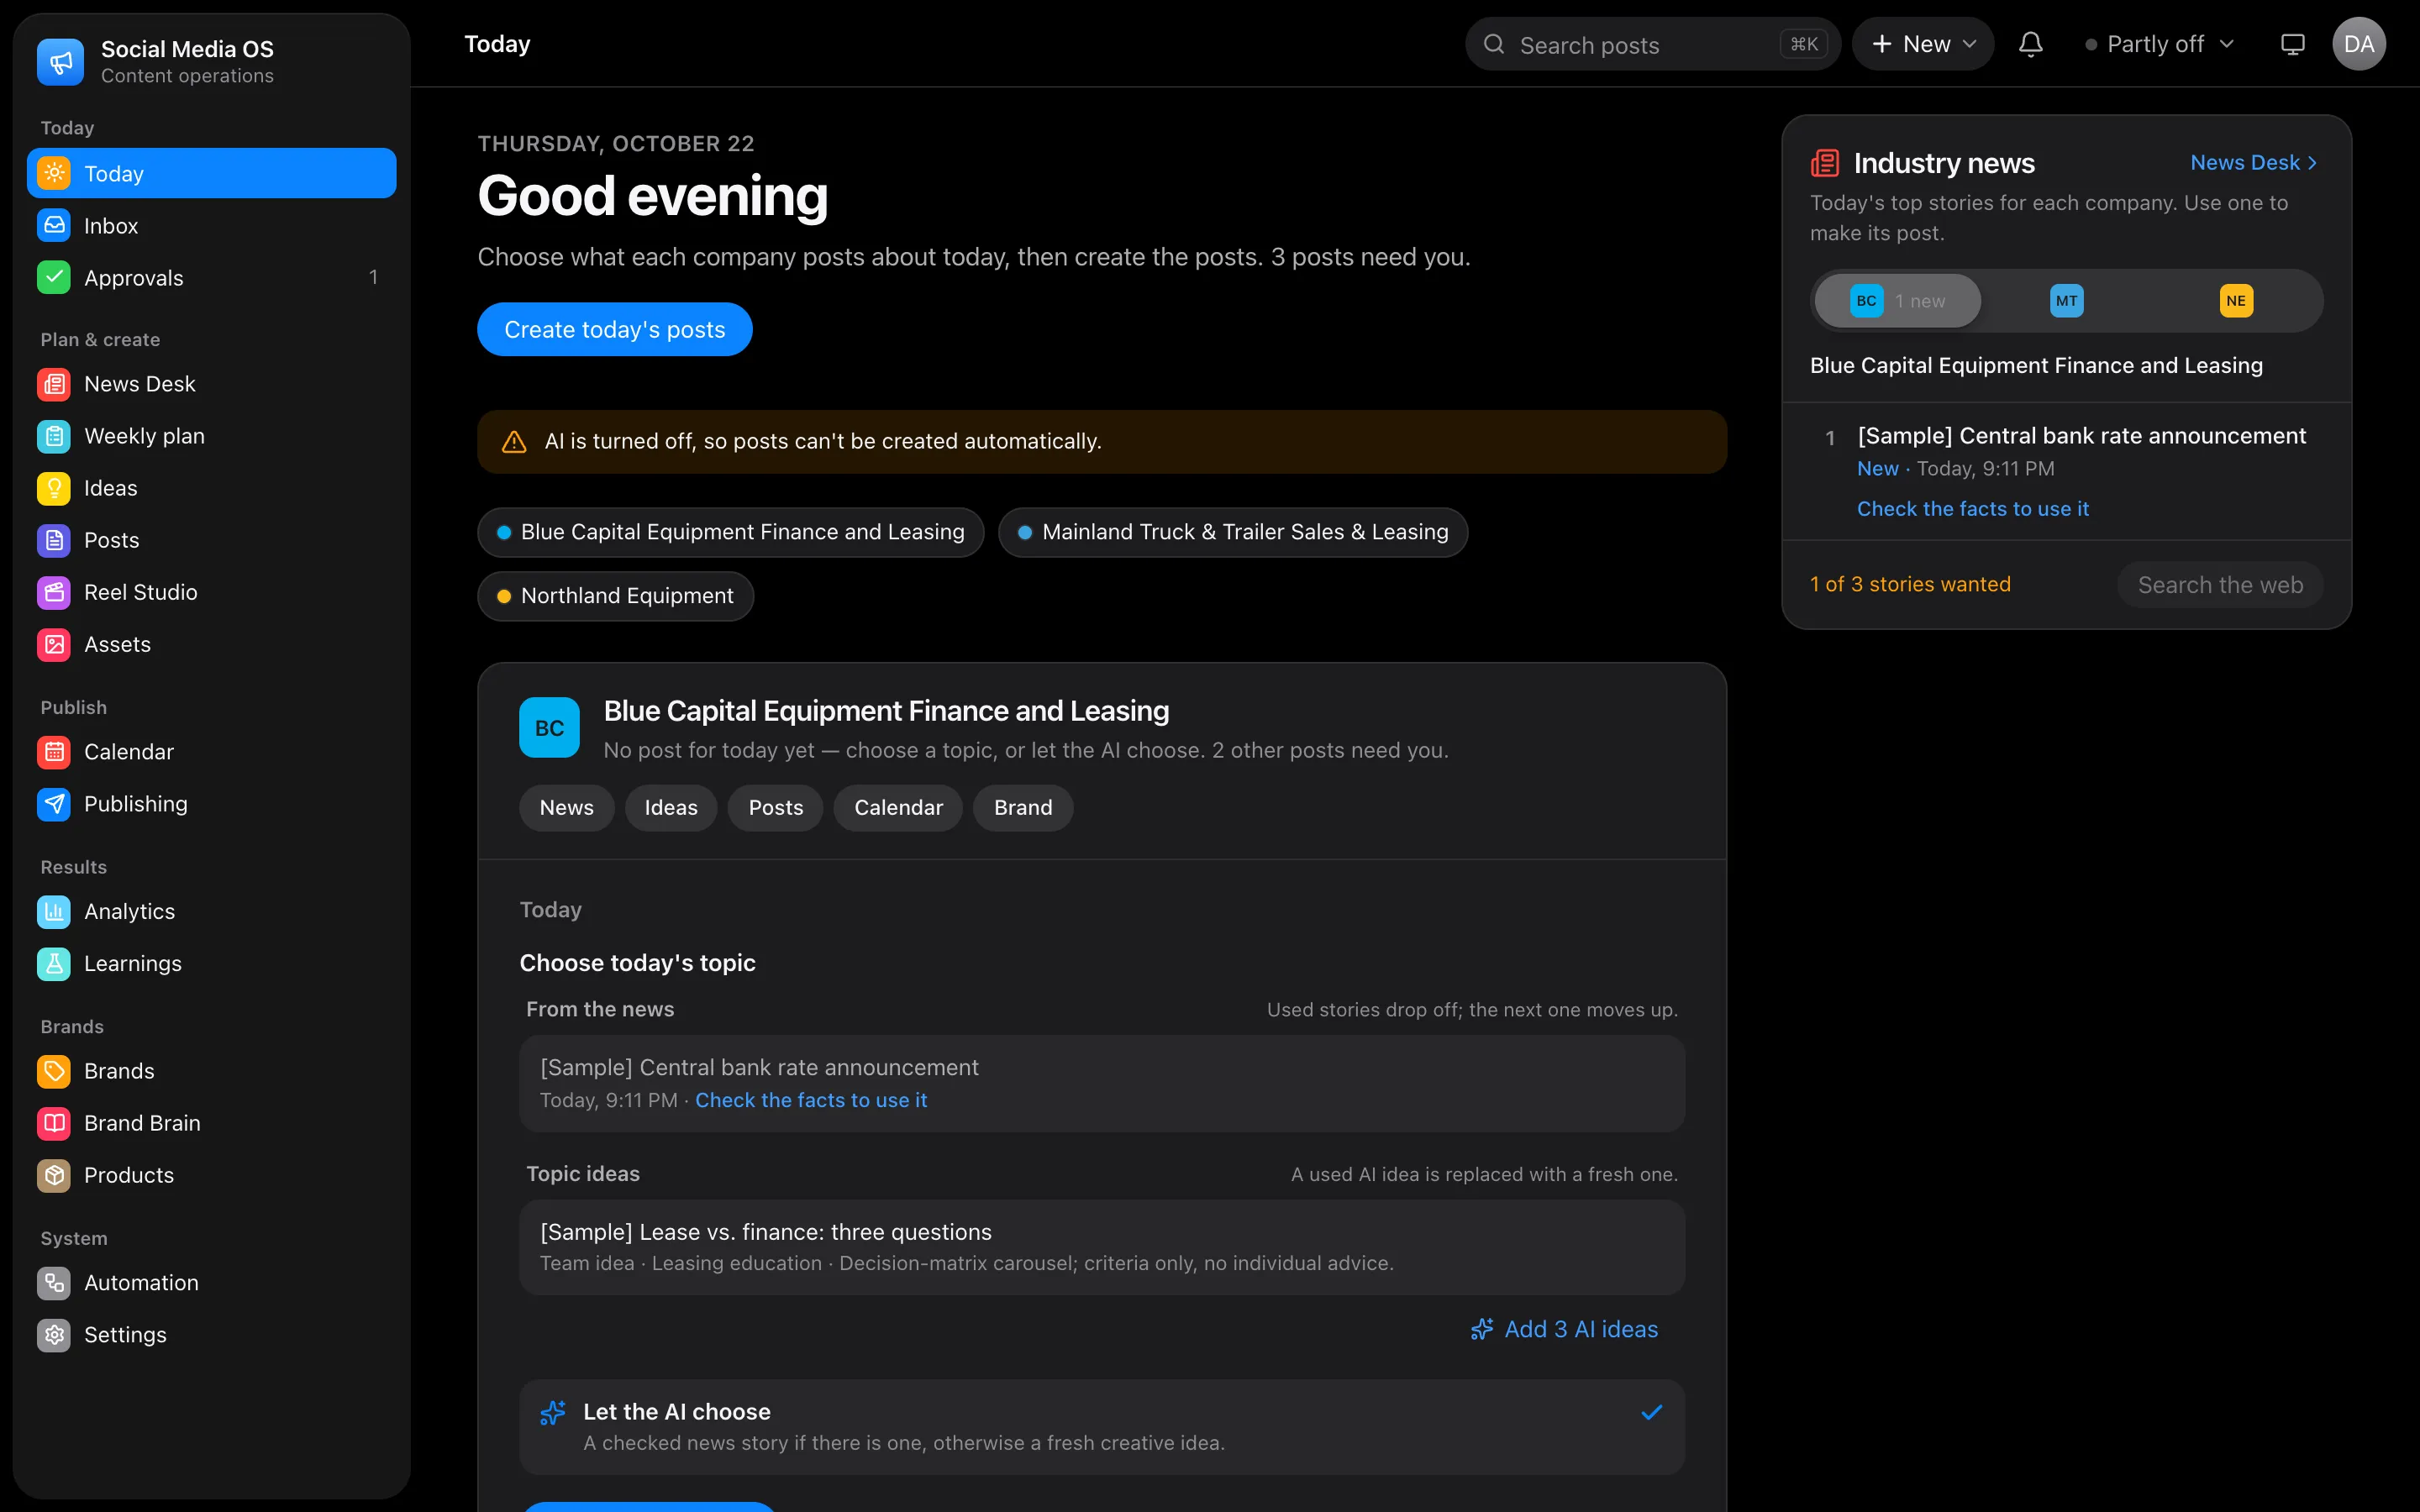
Task: Open the Products box icon
Action: (54, 1175)
